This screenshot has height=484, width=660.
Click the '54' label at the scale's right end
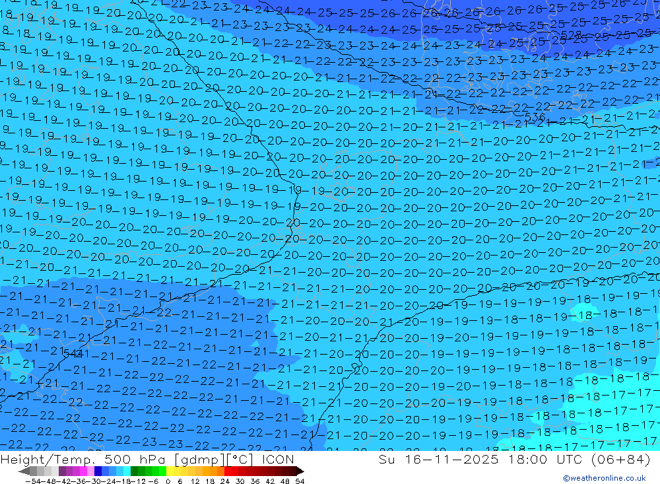tap(300, 481)
